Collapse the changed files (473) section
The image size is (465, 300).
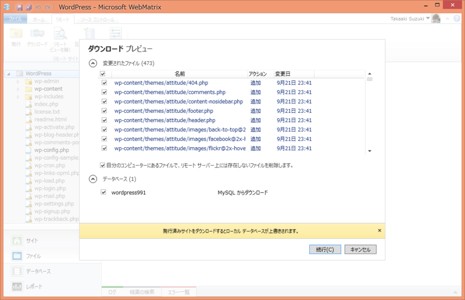click(93, 63)
